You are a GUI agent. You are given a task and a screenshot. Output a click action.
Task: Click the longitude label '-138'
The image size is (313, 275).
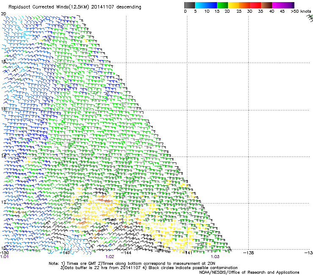click(249, 253)
